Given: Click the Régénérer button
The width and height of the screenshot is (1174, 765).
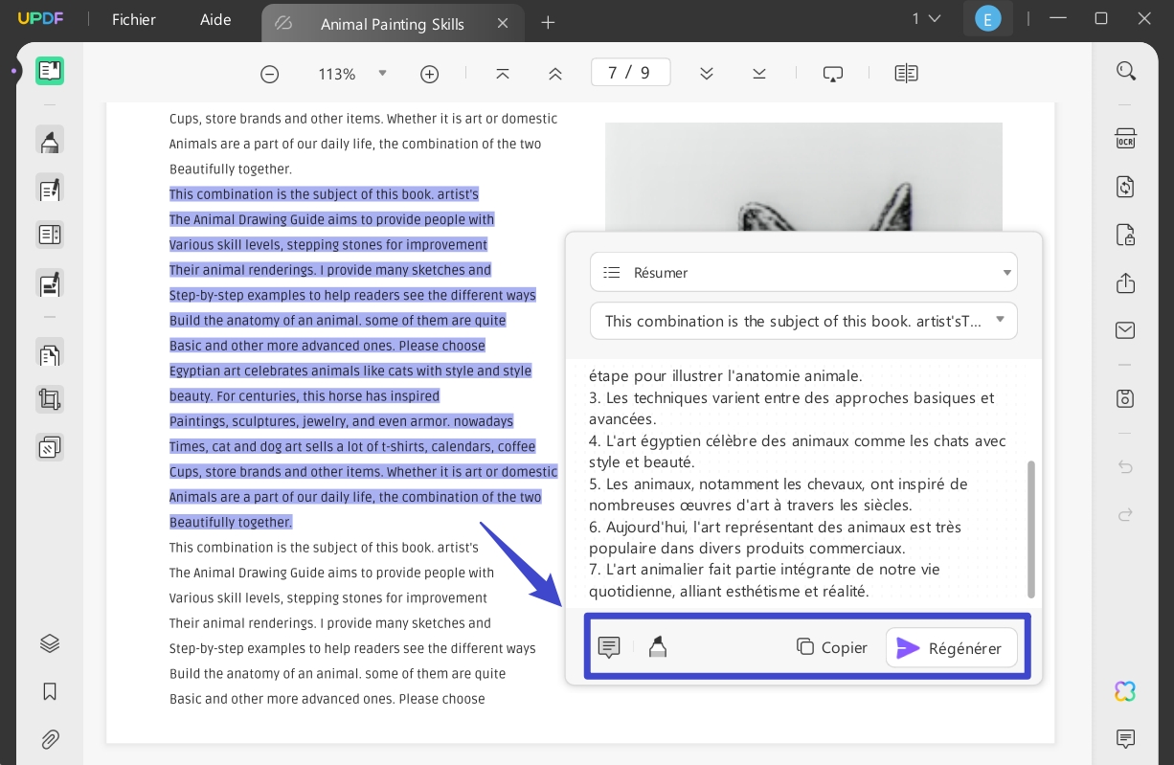Looking at the screenshot, I should click(951, 648).
